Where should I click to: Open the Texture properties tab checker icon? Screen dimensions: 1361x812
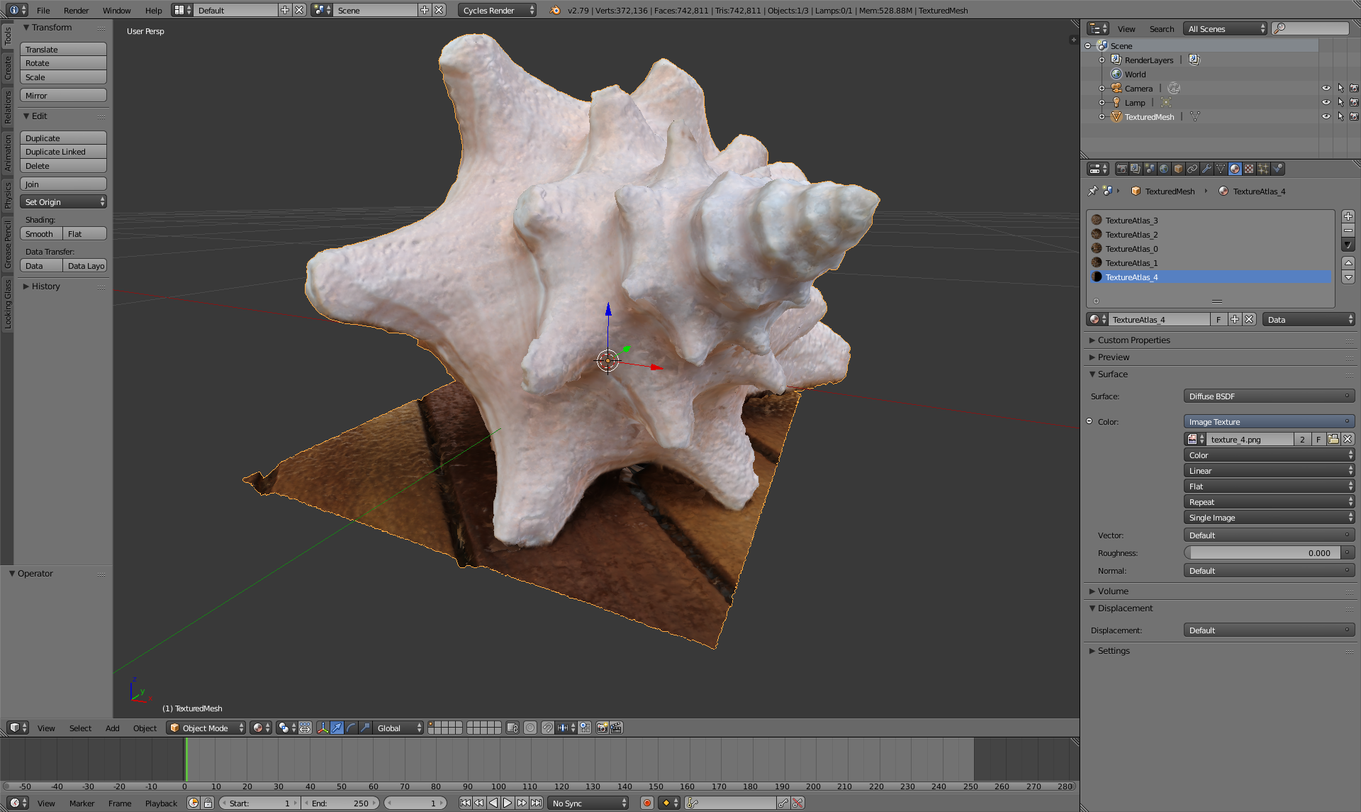[x=1249, y=169]
